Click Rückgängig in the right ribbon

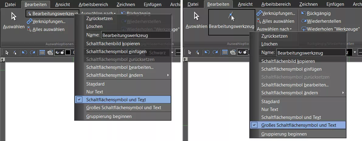(316, 13)
